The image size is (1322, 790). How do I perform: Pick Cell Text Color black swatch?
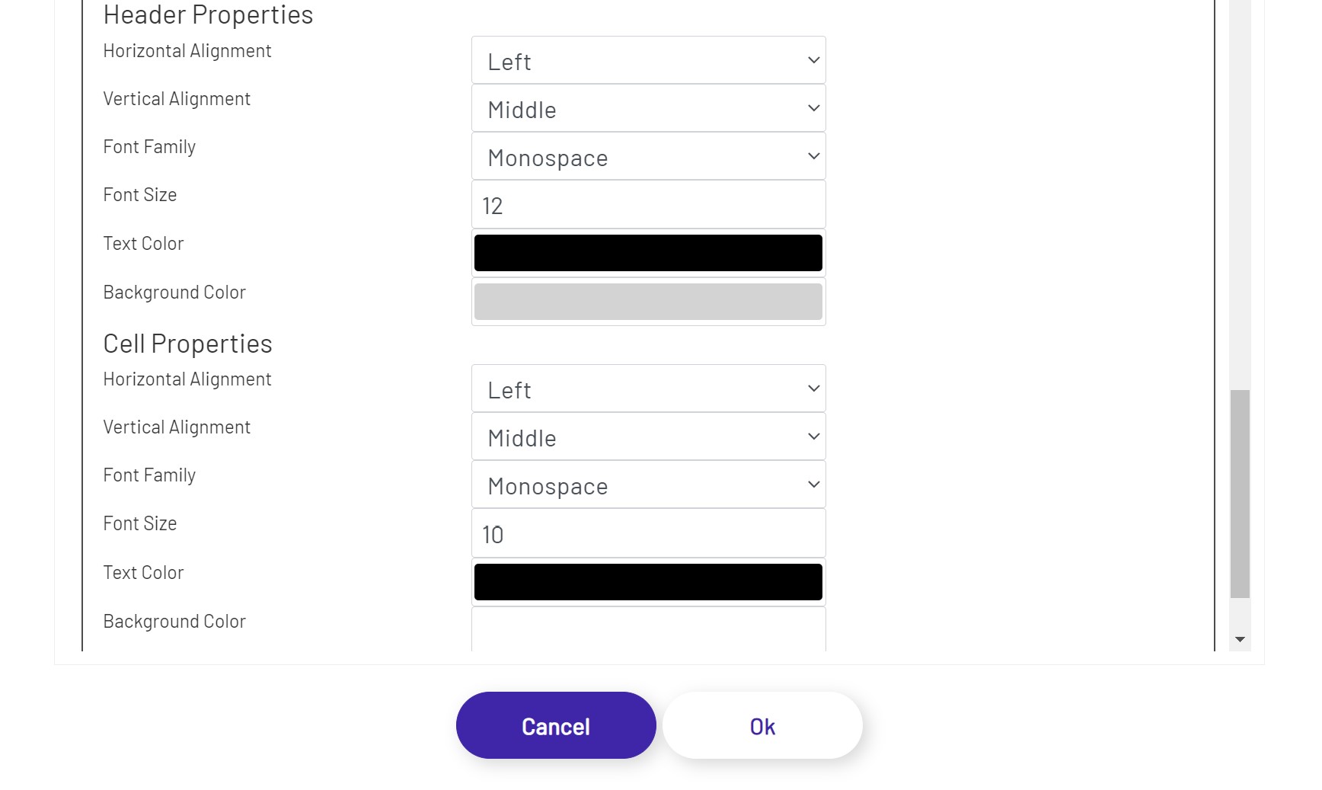[647, 582]
